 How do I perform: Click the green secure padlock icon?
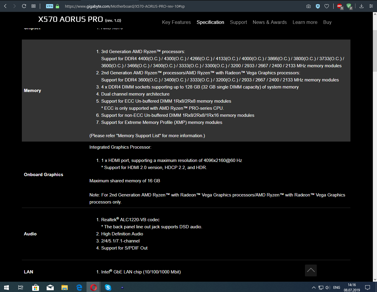coord(57,6)
